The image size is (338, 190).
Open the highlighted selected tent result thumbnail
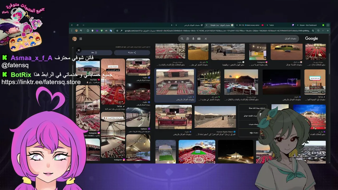tap(175, 82)
